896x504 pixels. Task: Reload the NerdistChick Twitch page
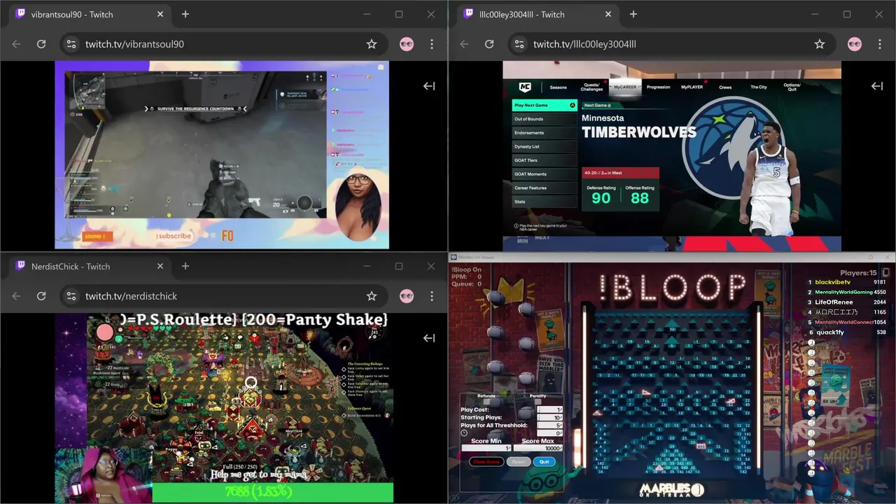pyautogui.click(x=41, y=296)
